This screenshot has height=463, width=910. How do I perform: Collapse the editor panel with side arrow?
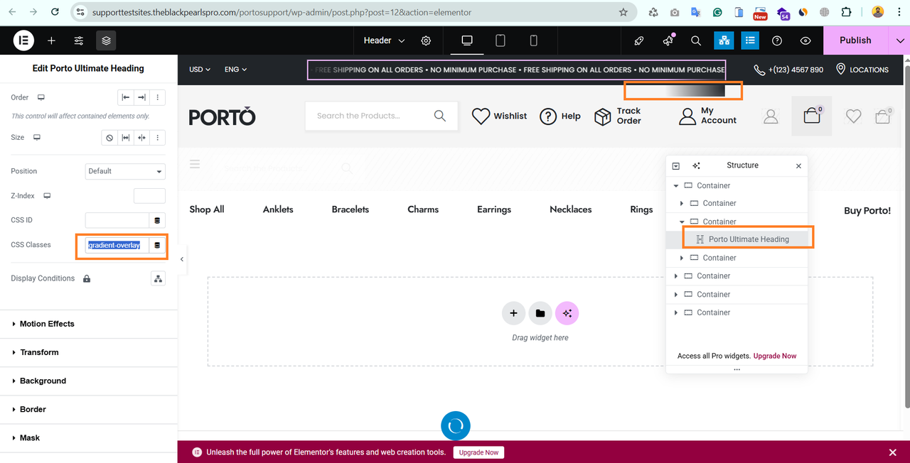click(x=181, y=259)
